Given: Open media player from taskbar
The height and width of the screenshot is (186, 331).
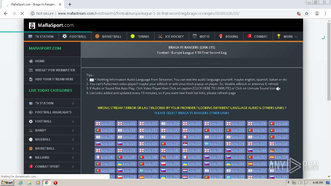Looking at the screenshot, I should 38,183.
